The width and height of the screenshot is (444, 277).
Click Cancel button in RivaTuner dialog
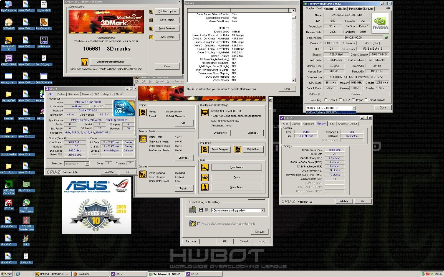244,242
